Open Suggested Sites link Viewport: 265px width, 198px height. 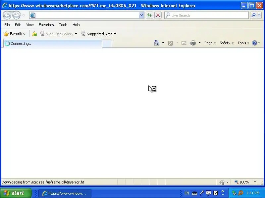[x=97, y=34]
